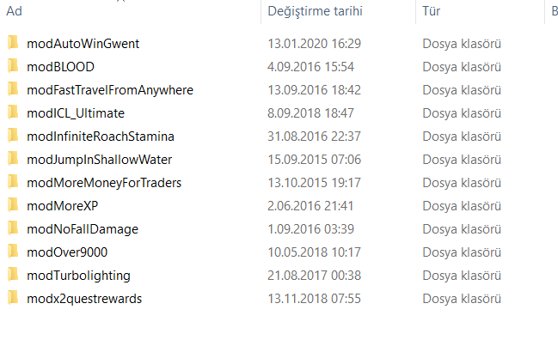Select the modMoreXP folder icon
Image resolution: width=558 pixels, height=346 pixels.
(x=13, y=205)
